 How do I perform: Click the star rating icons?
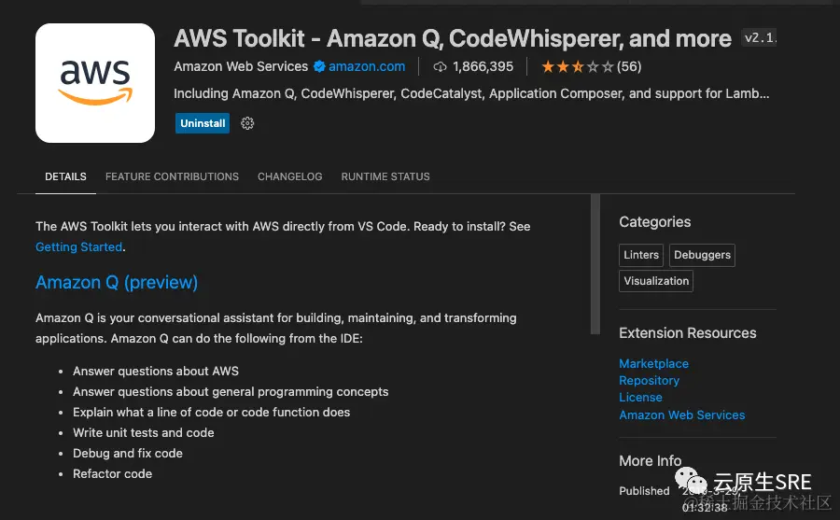click(578, 66)
